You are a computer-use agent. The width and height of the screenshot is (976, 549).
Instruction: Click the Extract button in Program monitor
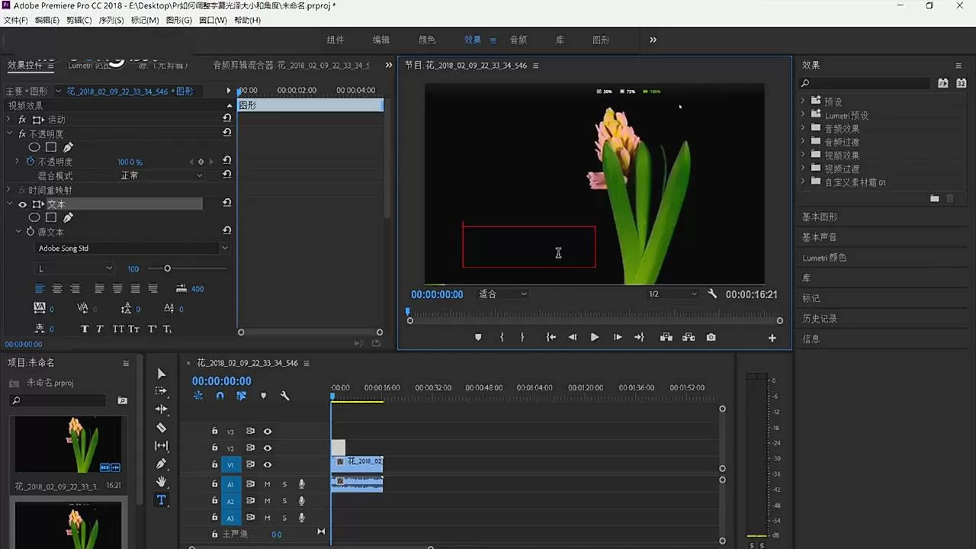click(689, 337)
